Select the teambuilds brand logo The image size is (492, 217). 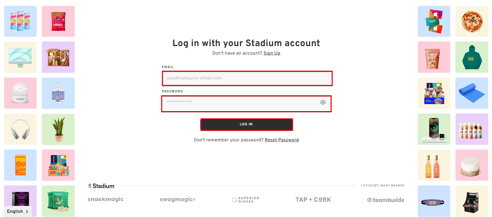point(385,200)
